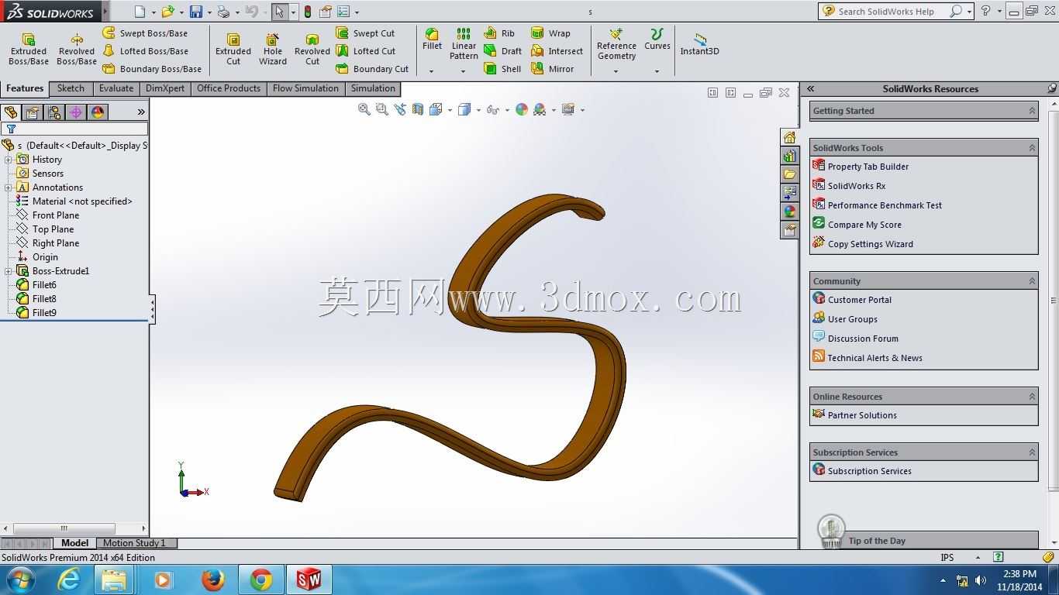
Task: Expand the History tree node
Action: tap(9, 160)
